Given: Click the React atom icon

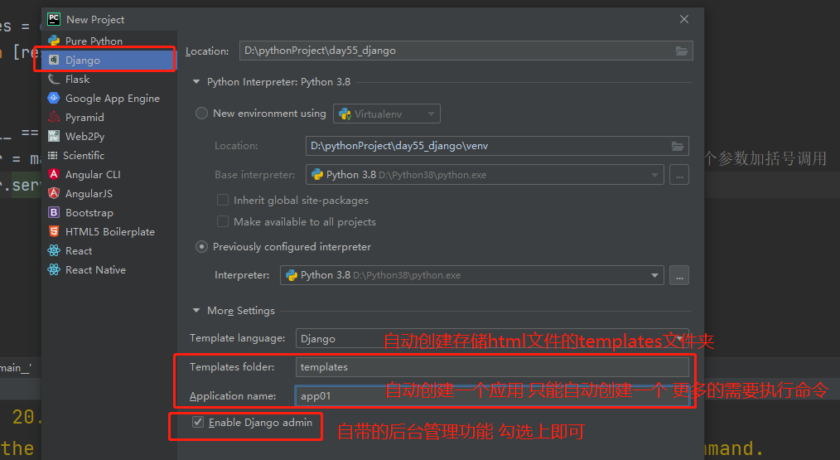Looking at the screenshot, I should (54, 251).
